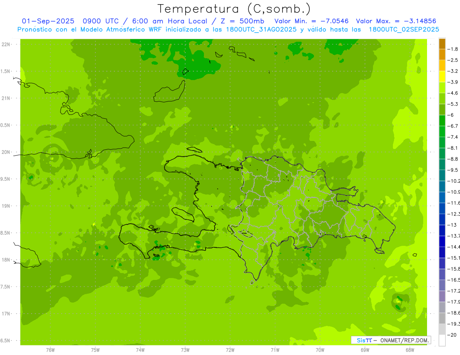
Task: Click the '71W' longitude label
Action: pos(275,350)
